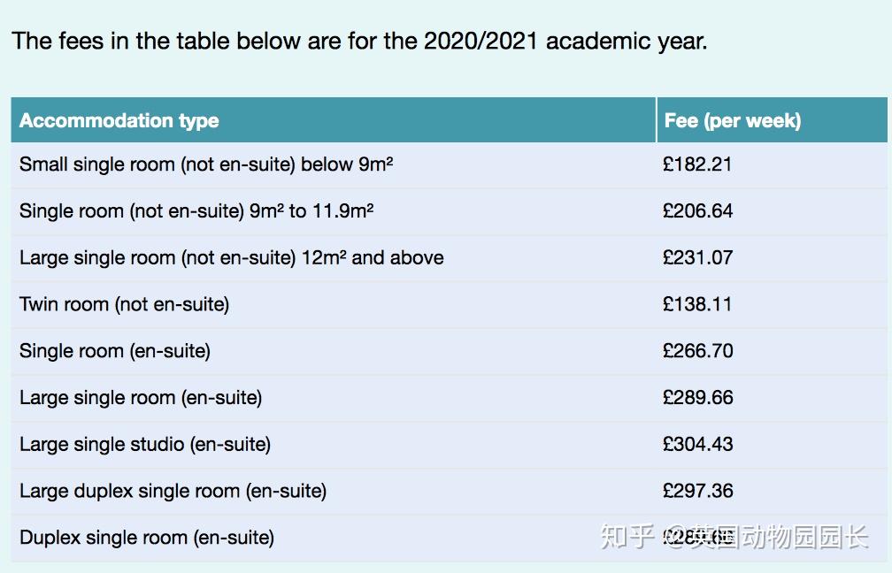
Task: Click the £182.21 fee cell
Action: pyautogui.click(x=697, y=164)
